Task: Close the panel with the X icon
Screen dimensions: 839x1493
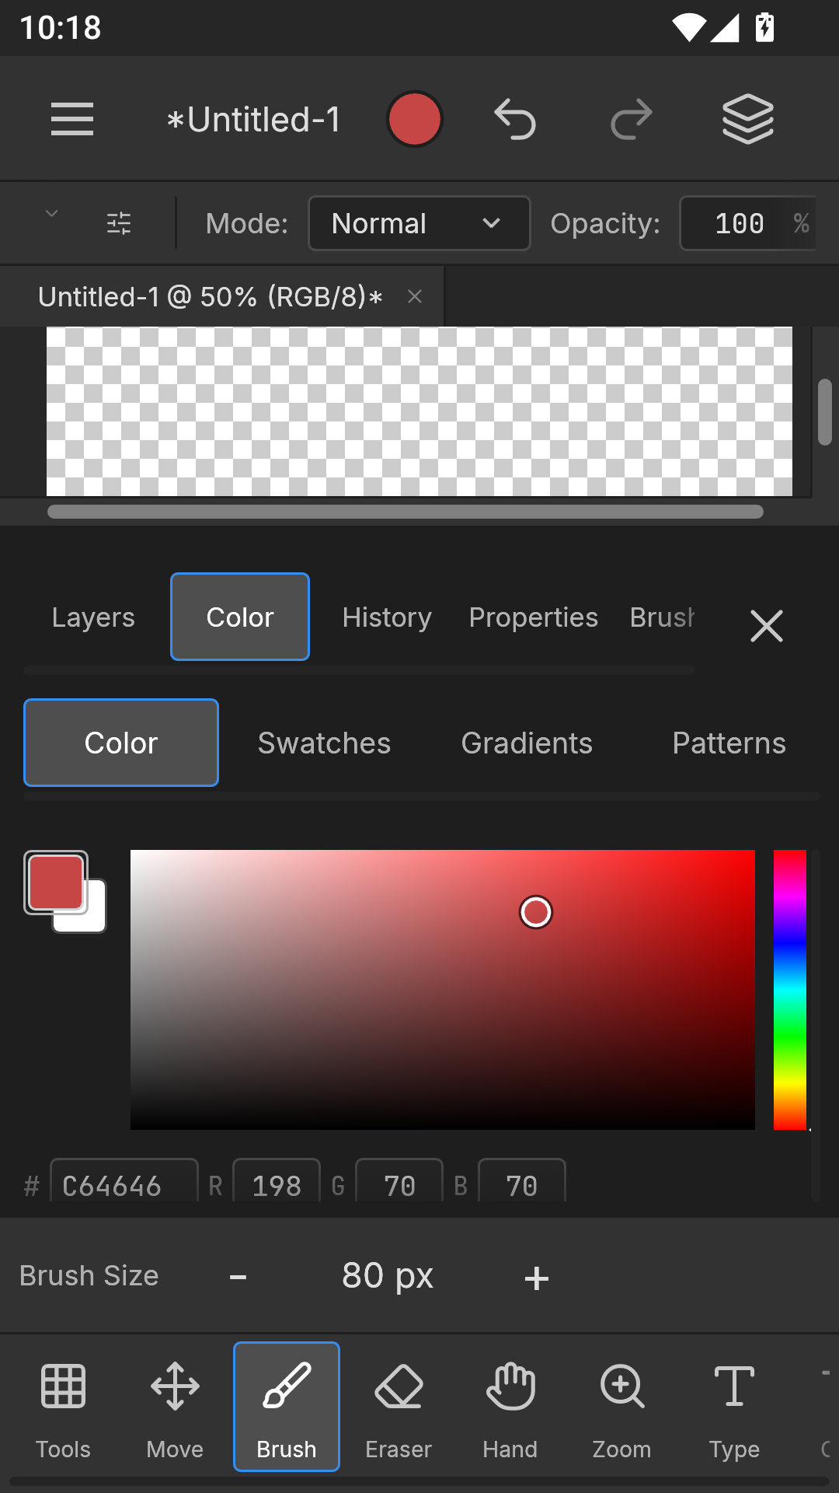Action: point(767,626)
